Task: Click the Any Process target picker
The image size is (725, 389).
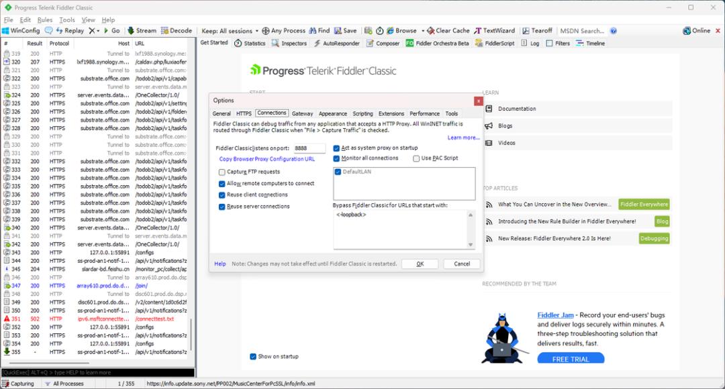Action: click(283, 30)
